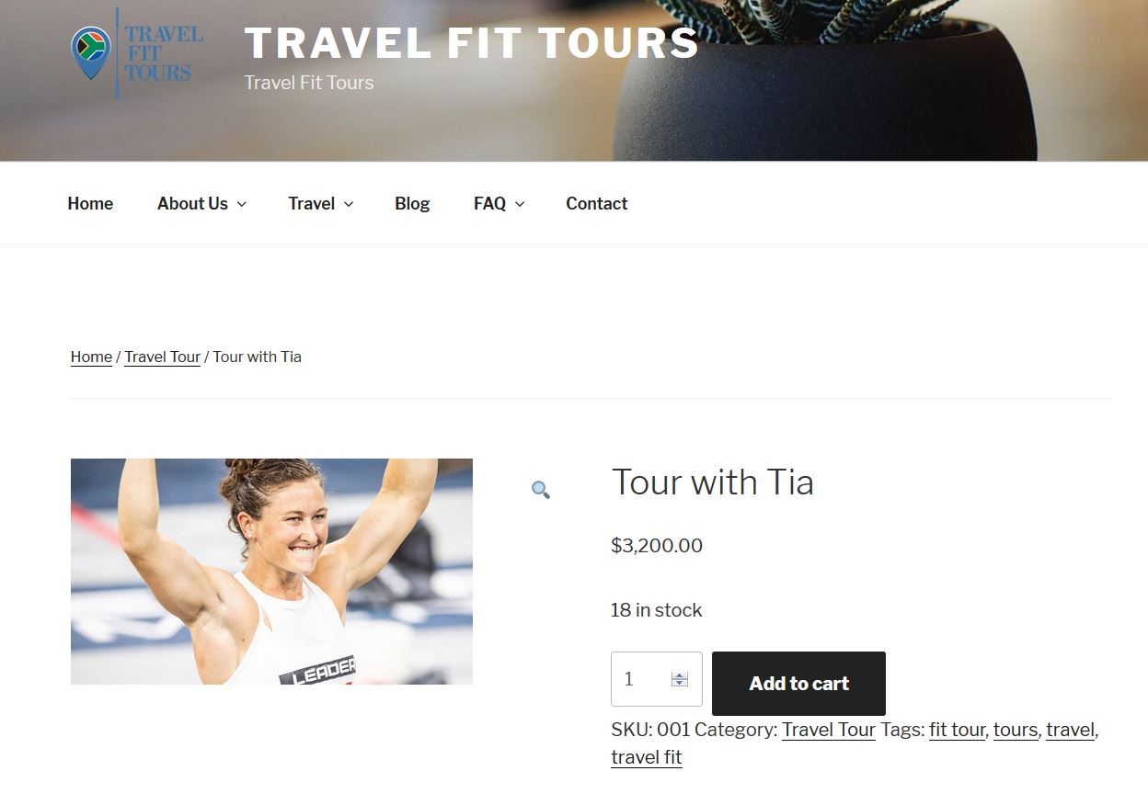This screenshot has width=1148, height=805.
Task: Open the 'travel fit' tag link
Action: [x=647, y=757]
